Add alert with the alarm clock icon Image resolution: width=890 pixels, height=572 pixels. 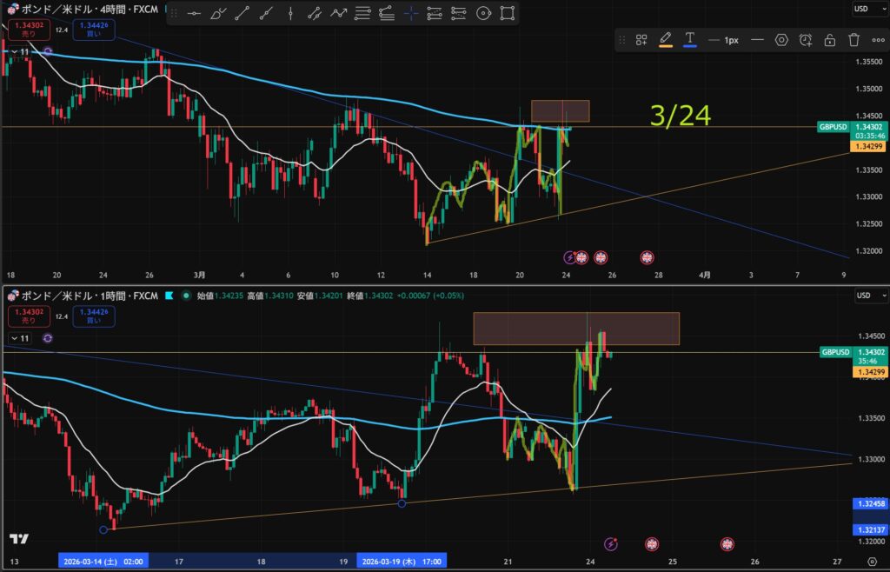click(806, 39)
